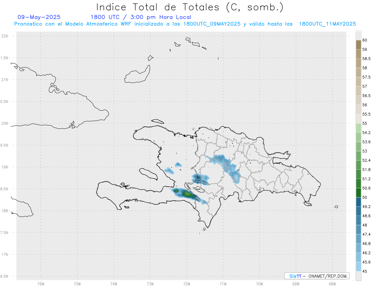The height and width of the screenshot is (288, 373).
Task: Click the '75W' longitude label
Action: point(77,284)
